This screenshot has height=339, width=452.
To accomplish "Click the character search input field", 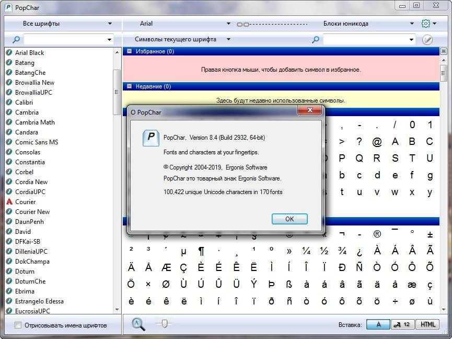I will point(366,40).
